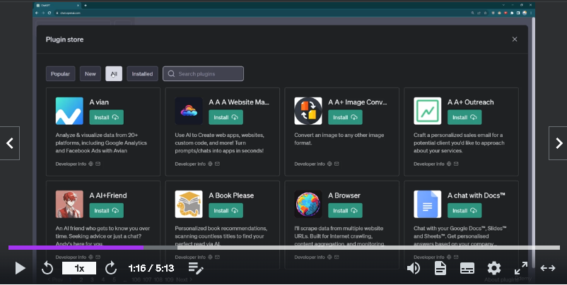Install the A chat with Docs plugin
Image resolution: width=567 pixels, height=285 pixels.
pos(464,211)
